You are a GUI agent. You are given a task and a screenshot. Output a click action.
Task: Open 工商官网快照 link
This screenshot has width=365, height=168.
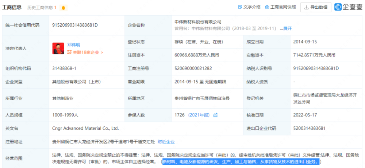283,7
